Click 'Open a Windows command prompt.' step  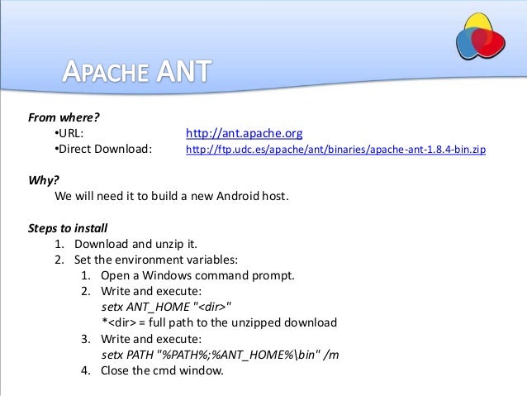coord(197,275)
